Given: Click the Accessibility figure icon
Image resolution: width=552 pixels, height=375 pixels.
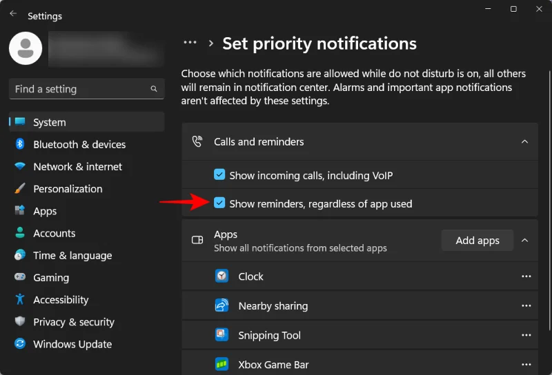Looking at the screenshot, I should 20,299.
